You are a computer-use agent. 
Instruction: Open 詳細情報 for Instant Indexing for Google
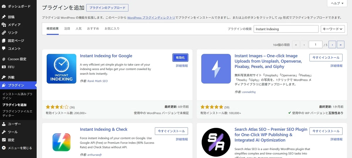182,66
